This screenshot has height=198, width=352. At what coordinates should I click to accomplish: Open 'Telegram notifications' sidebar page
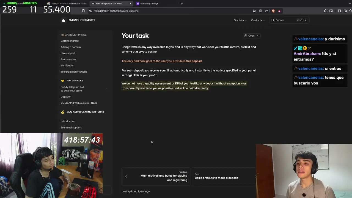[74, 72]
